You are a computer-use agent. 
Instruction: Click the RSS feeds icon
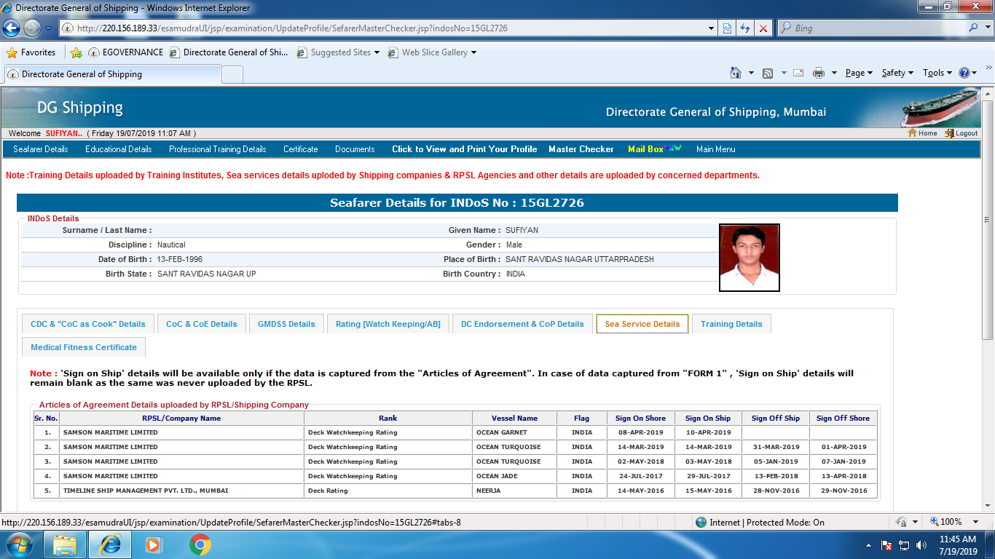click(x=768, y=73)
